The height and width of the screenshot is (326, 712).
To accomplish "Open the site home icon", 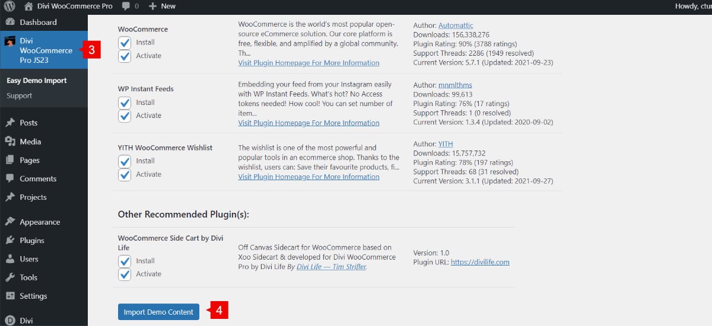I will point(28,7).
